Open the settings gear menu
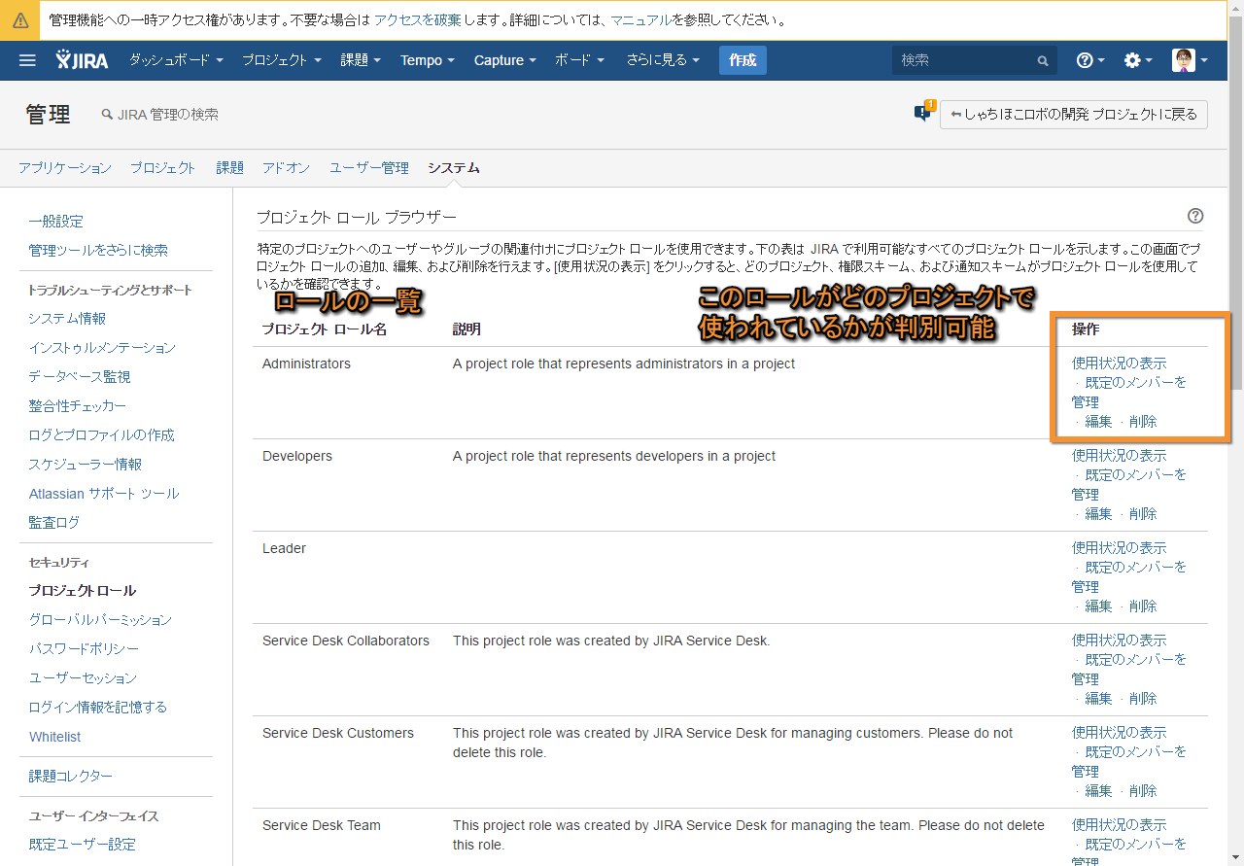 1137,60
